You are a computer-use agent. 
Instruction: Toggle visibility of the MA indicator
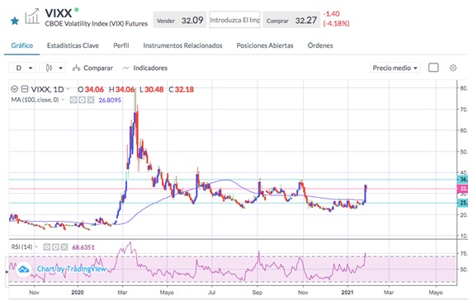coord(73,100)
